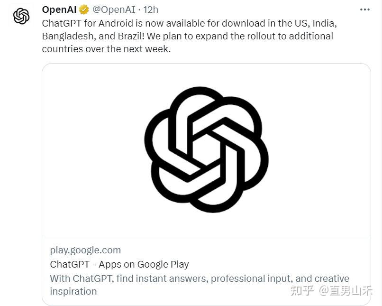
Task: Open the three-dot more options menu
Action: pos(365,9)
